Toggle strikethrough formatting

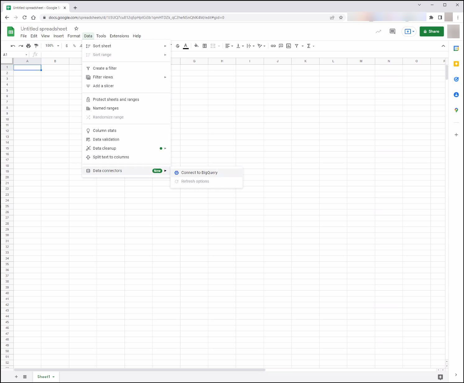pos(178,46)
